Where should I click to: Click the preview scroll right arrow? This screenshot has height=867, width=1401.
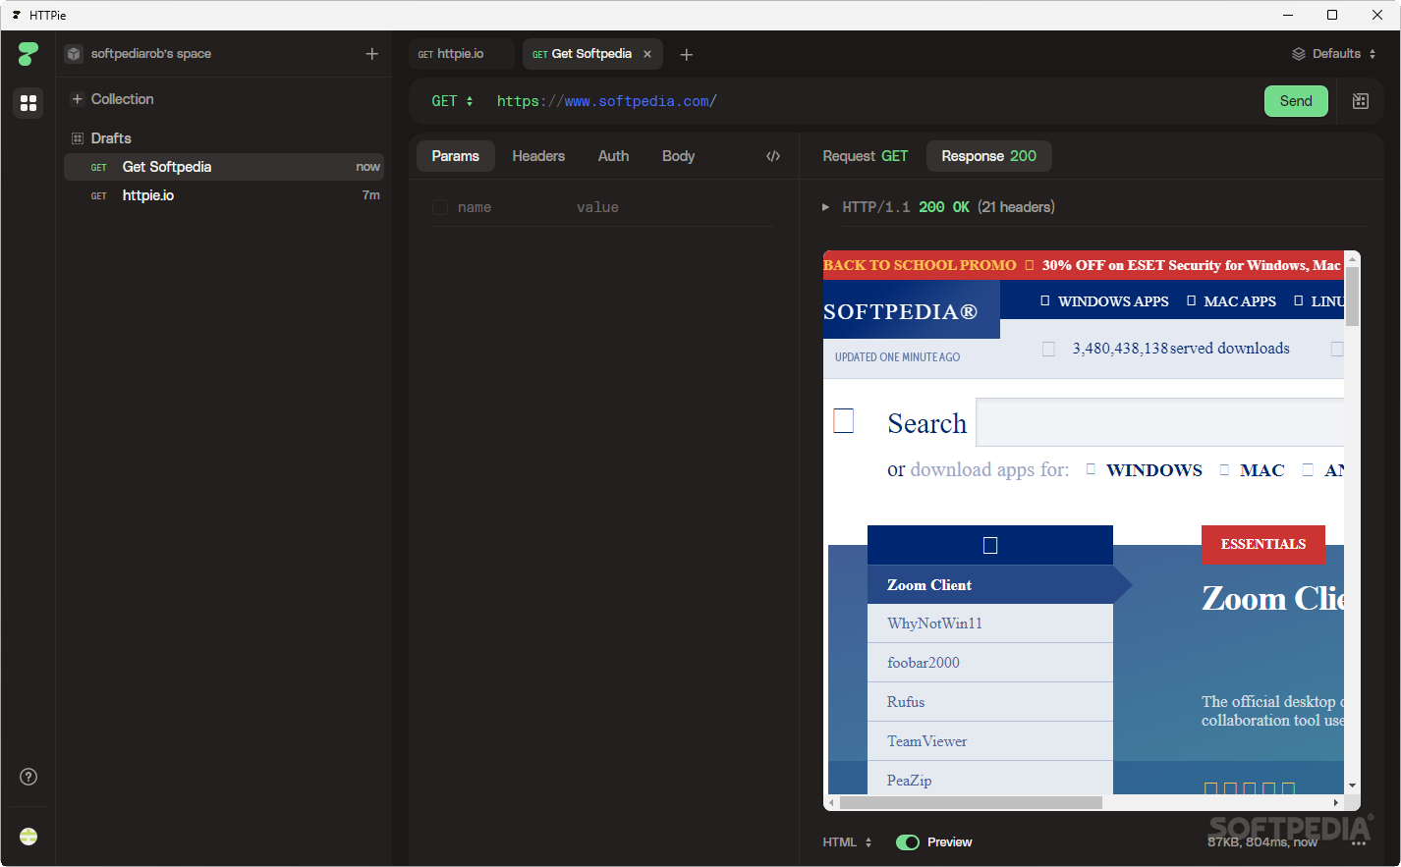pos(1336,802)
